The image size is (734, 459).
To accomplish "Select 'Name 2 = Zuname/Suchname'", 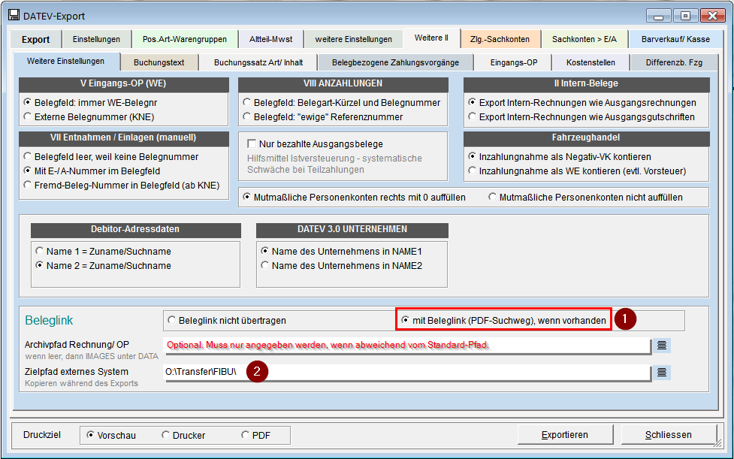I will 104,266.
